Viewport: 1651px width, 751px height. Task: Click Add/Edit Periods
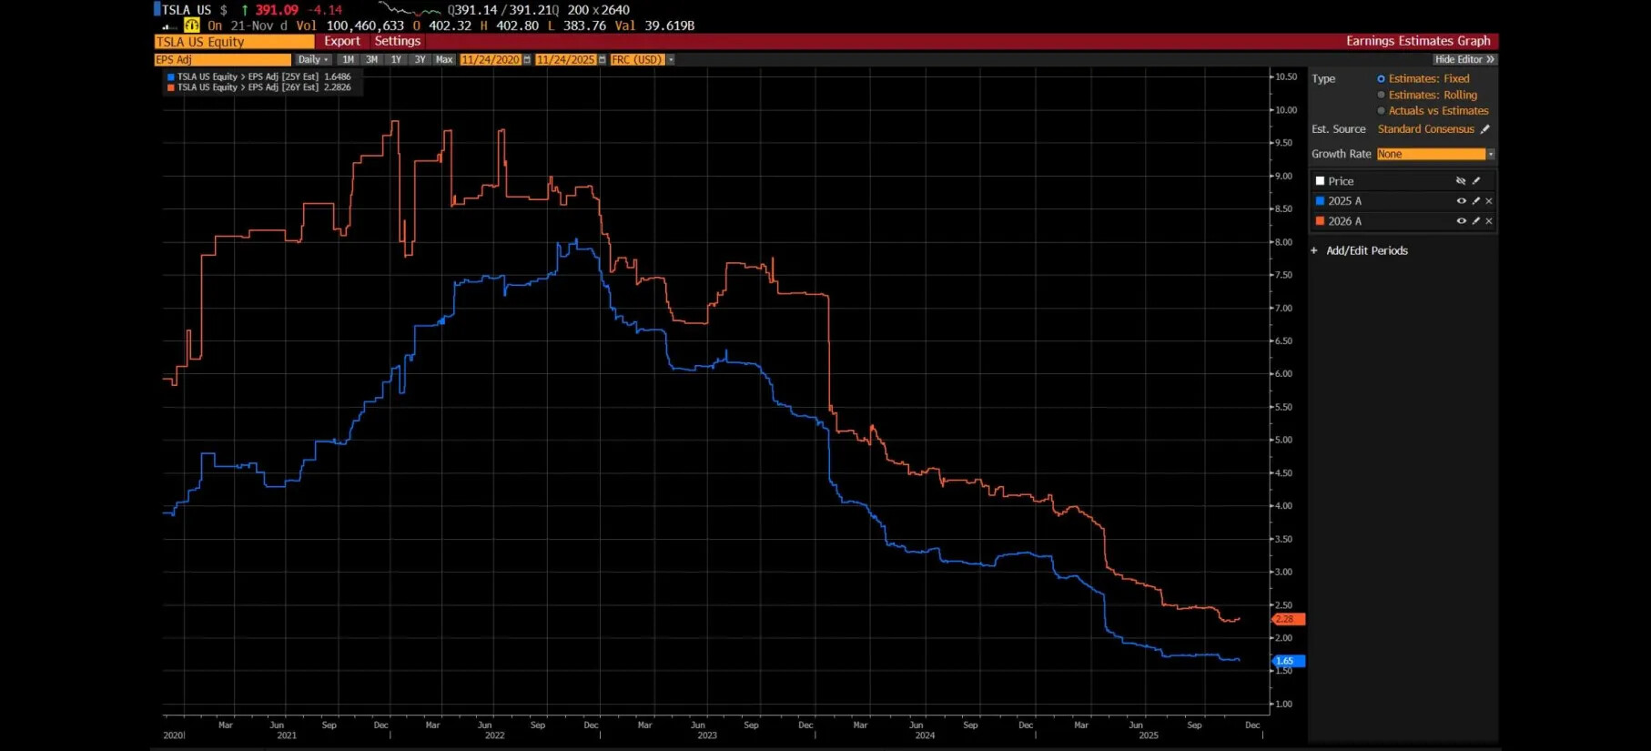coord(1367,250)
